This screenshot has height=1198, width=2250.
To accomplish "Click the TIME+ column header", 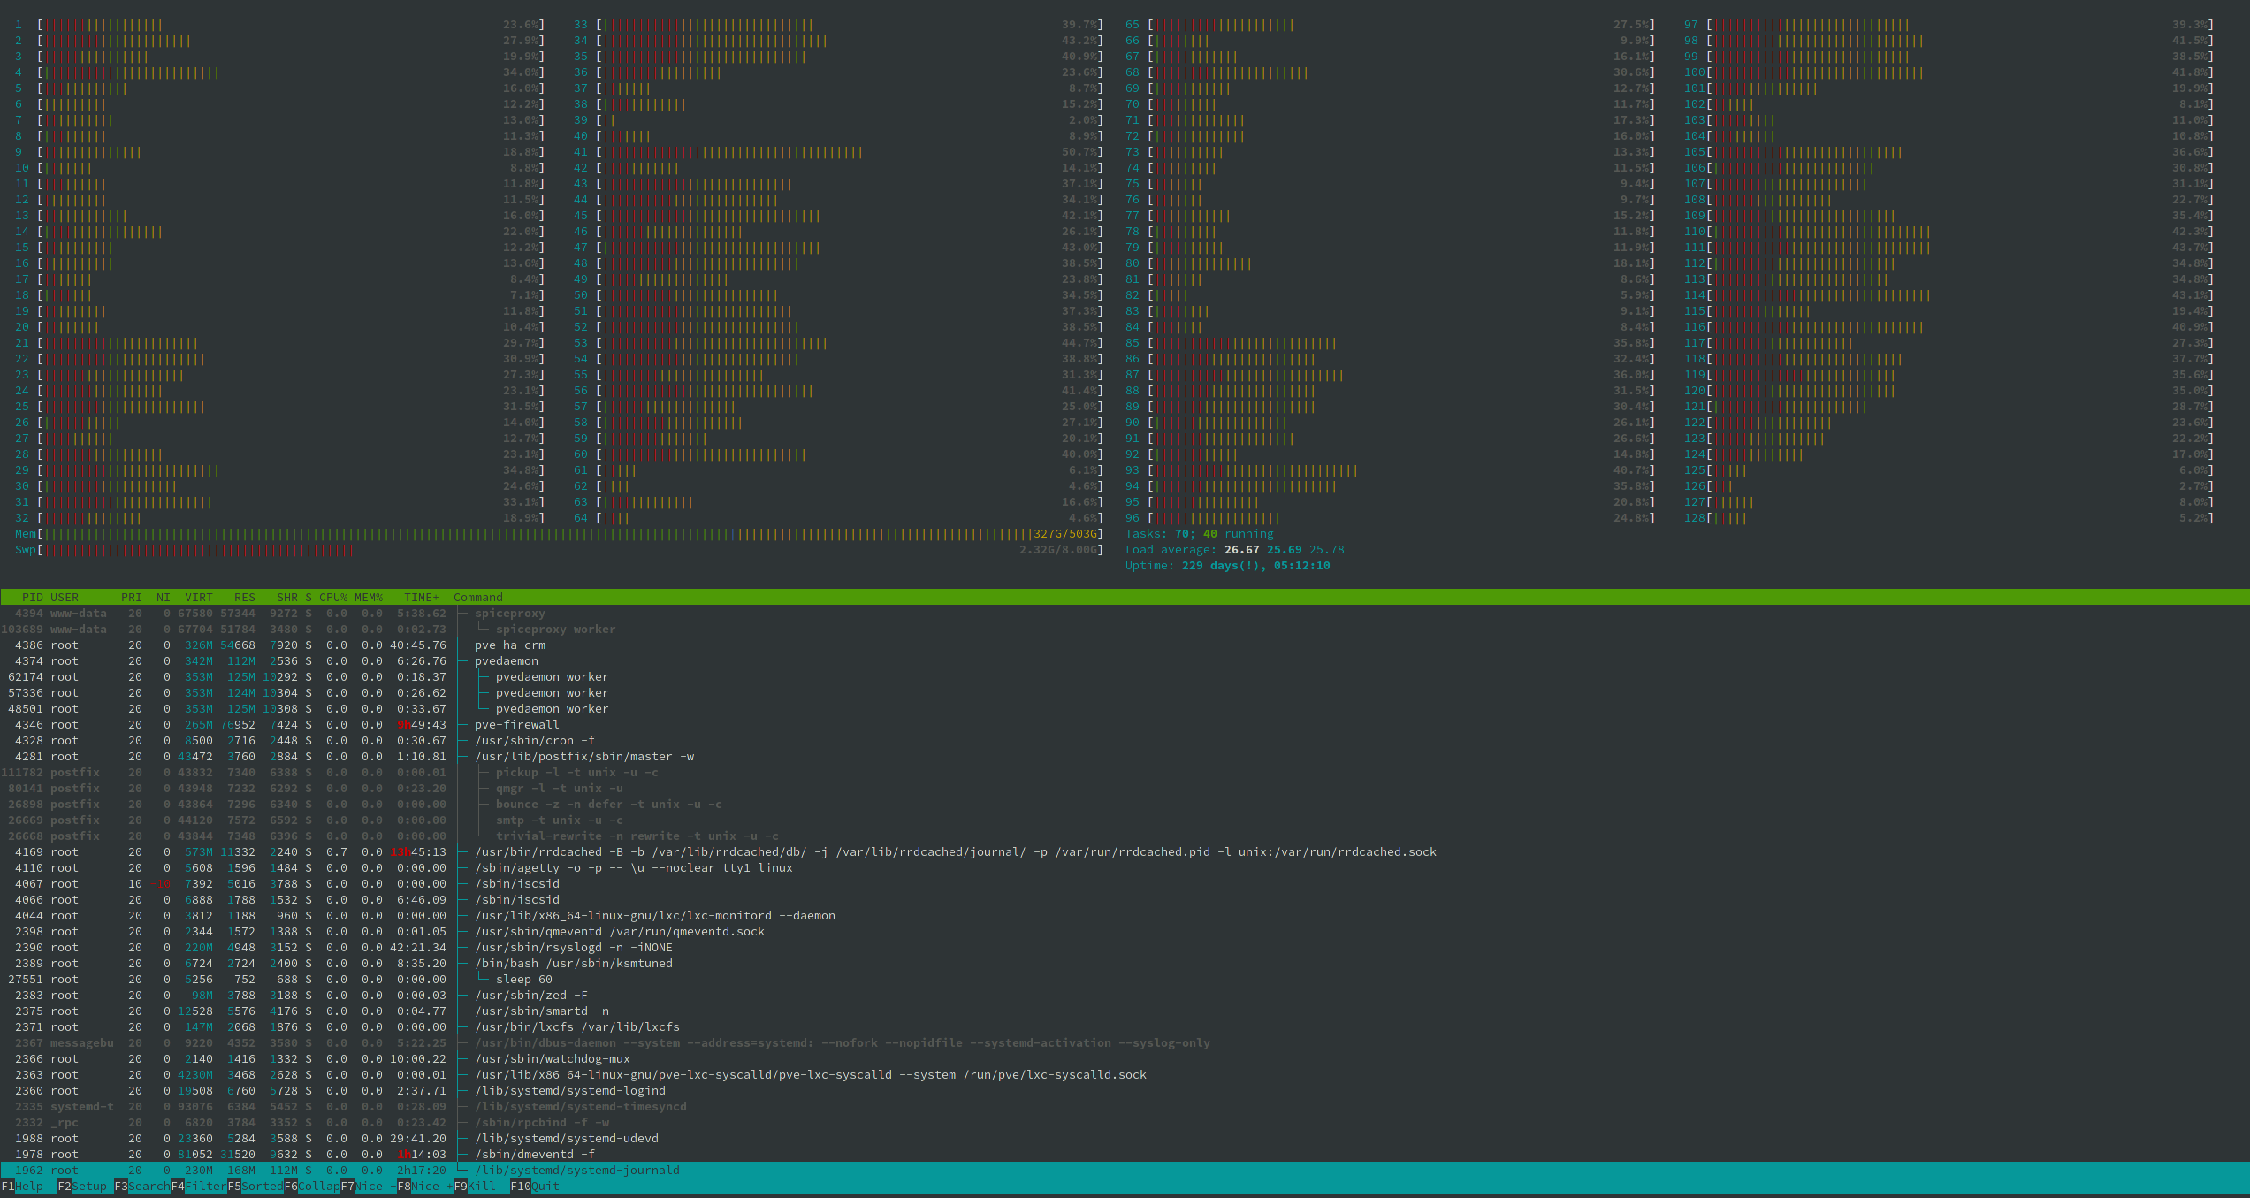I will [x=421, y=598].
